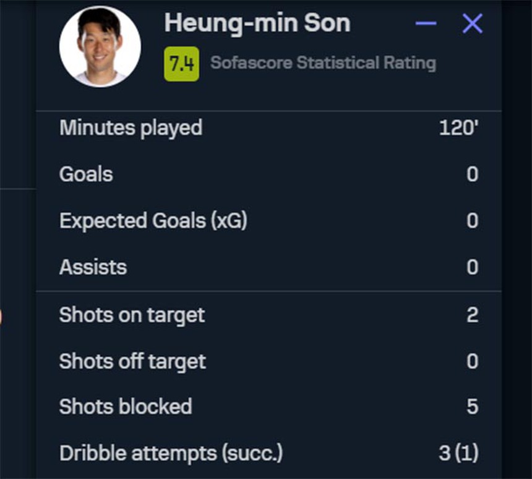This screenshot has height=479, width=532.
Task: Click the Shots off target label
Action: (x=132, y=361)
